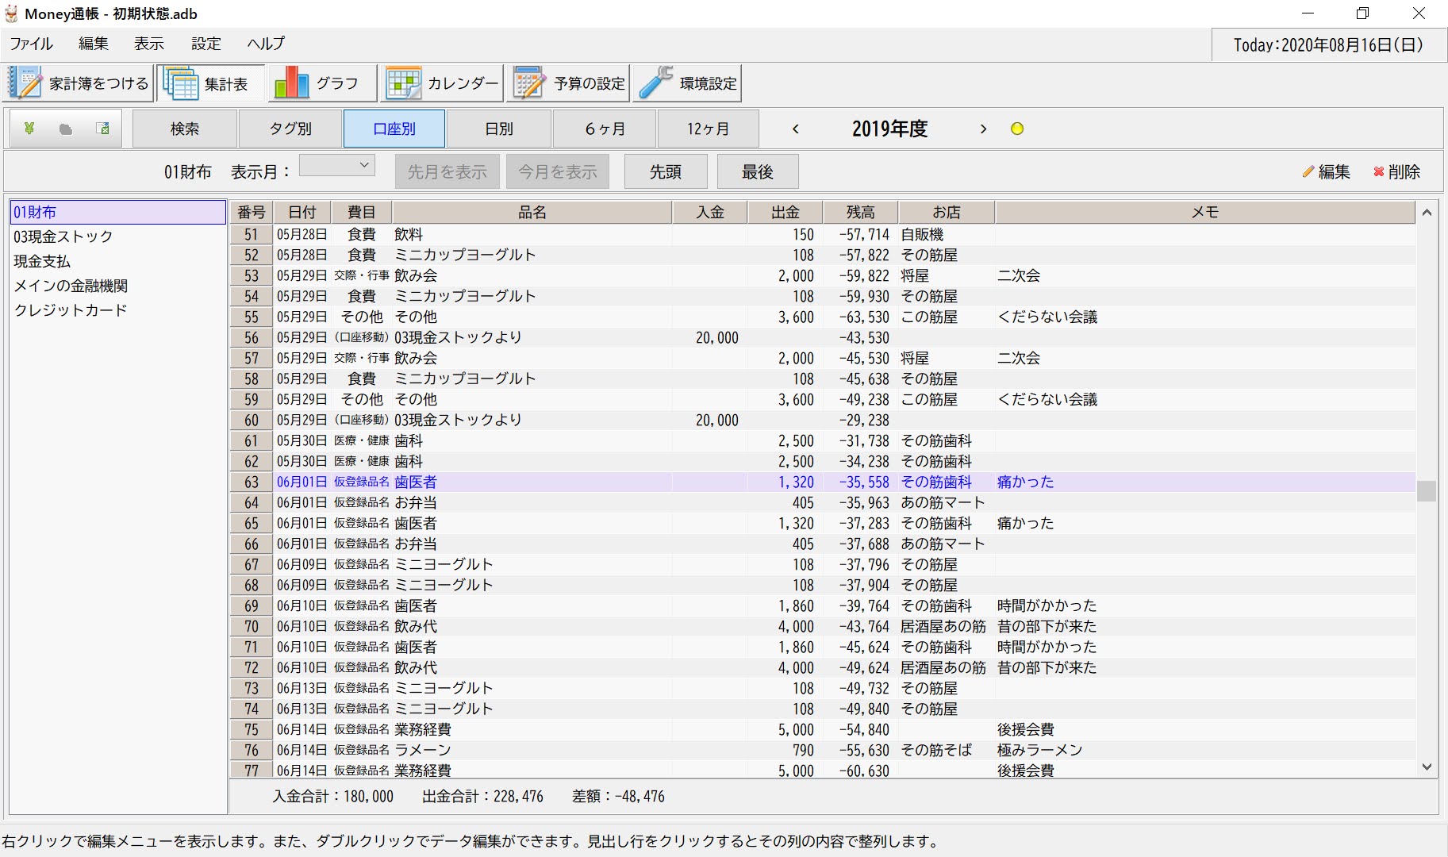The height and width of the screenshot is (857, 1448).
Task: Click the yellow circle indicator beside 2019年度
Action: 1017,129
